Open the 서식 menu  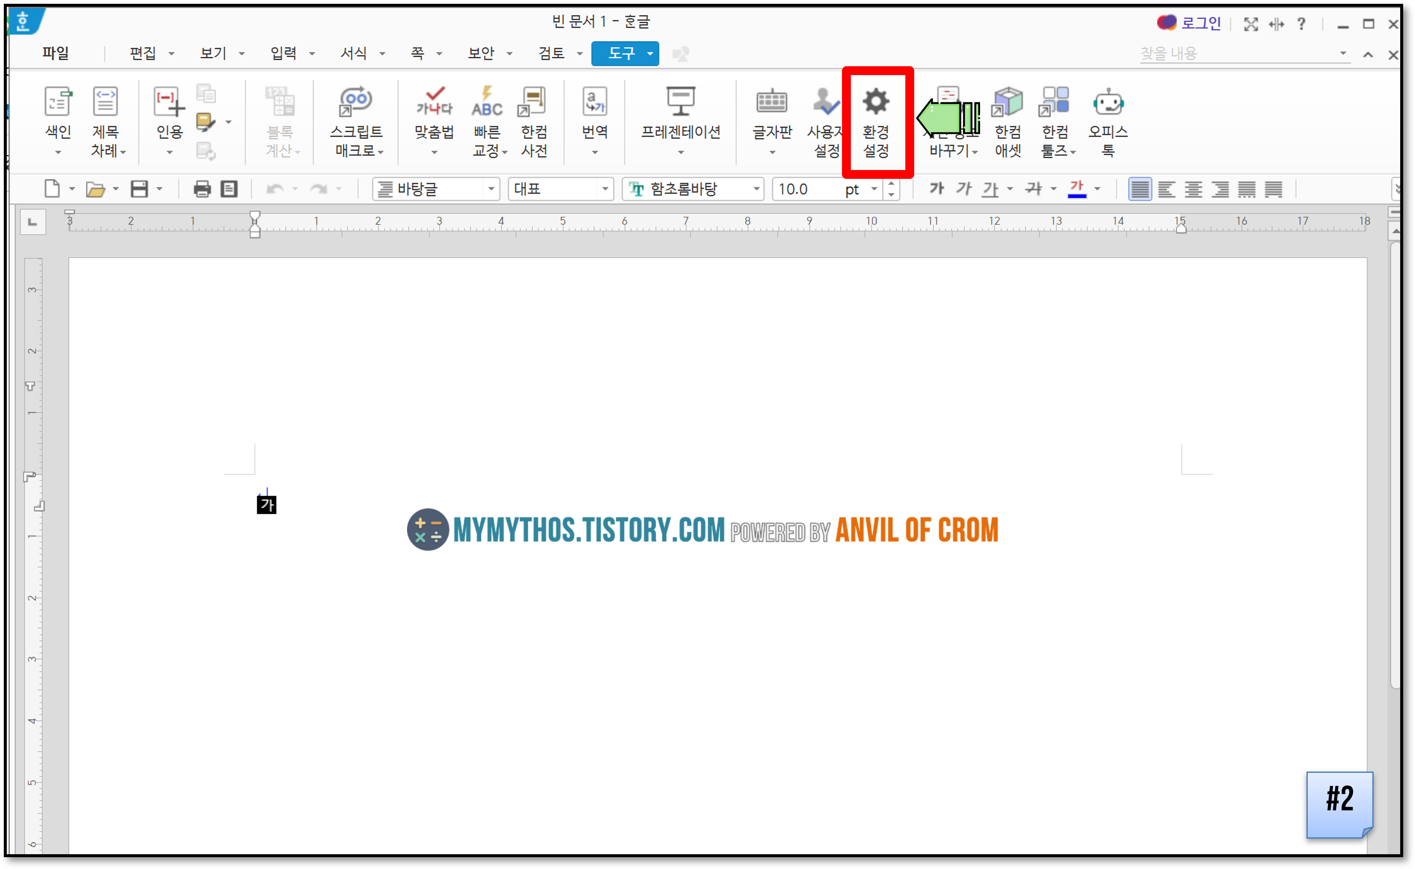tap(354, 54)
